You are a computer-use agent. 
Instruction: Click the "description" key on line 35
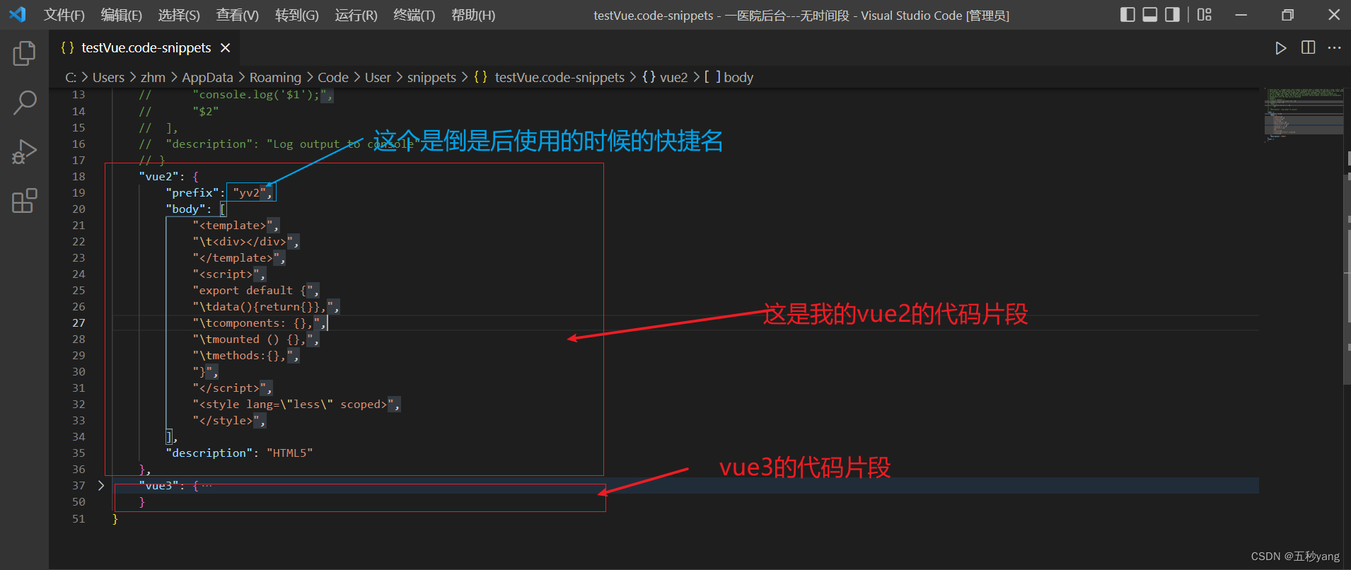[209, 453]
